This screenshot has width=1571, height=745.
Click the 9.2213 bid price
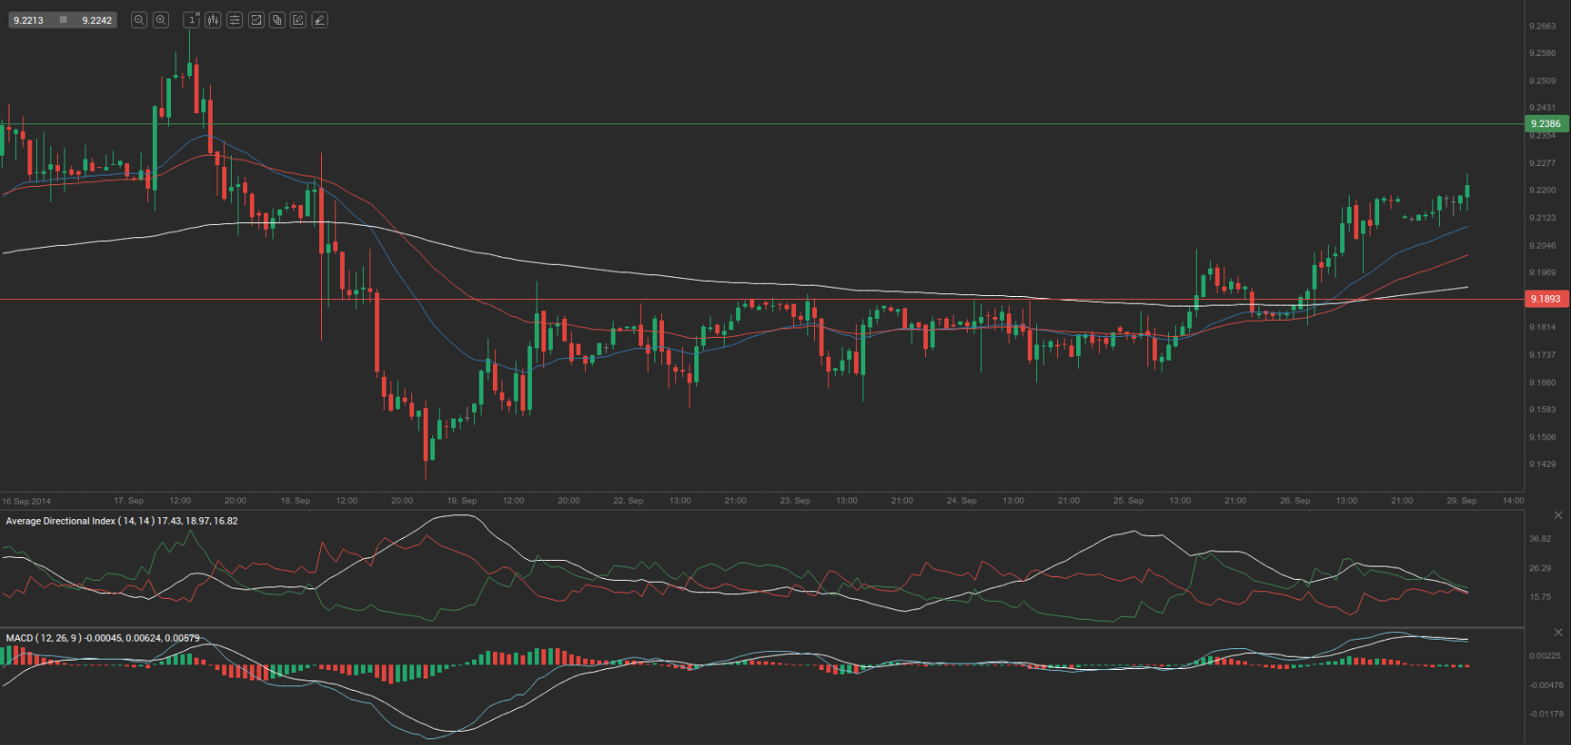coord(28,20)
